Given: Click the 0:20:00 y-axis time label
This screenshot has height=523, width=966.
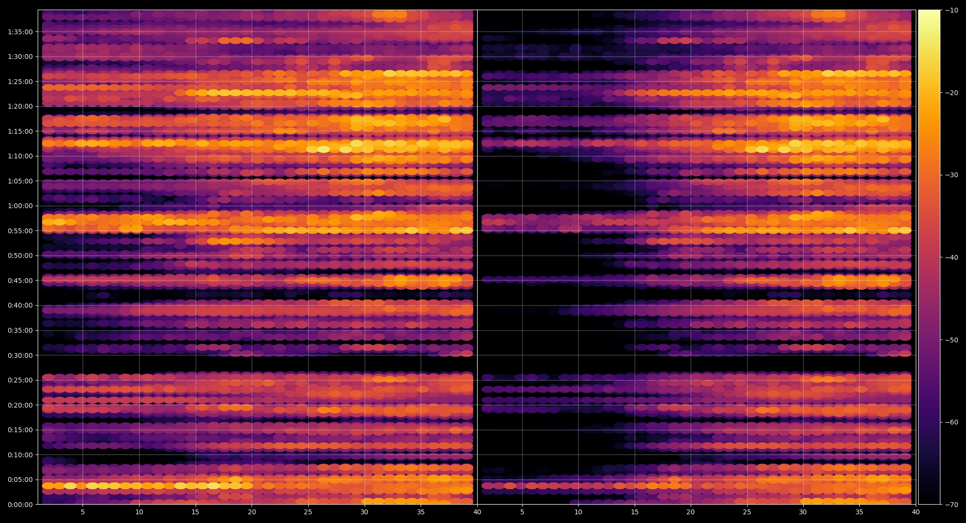Looking at the screenshot, I should click(20, 405).
